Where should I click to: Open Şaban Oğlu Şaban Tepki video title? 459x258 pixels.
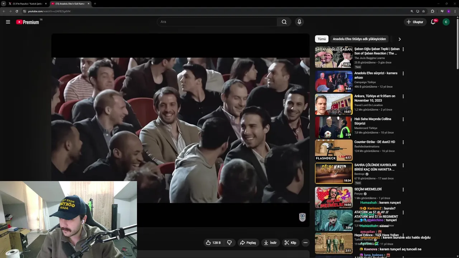(377, 51)
